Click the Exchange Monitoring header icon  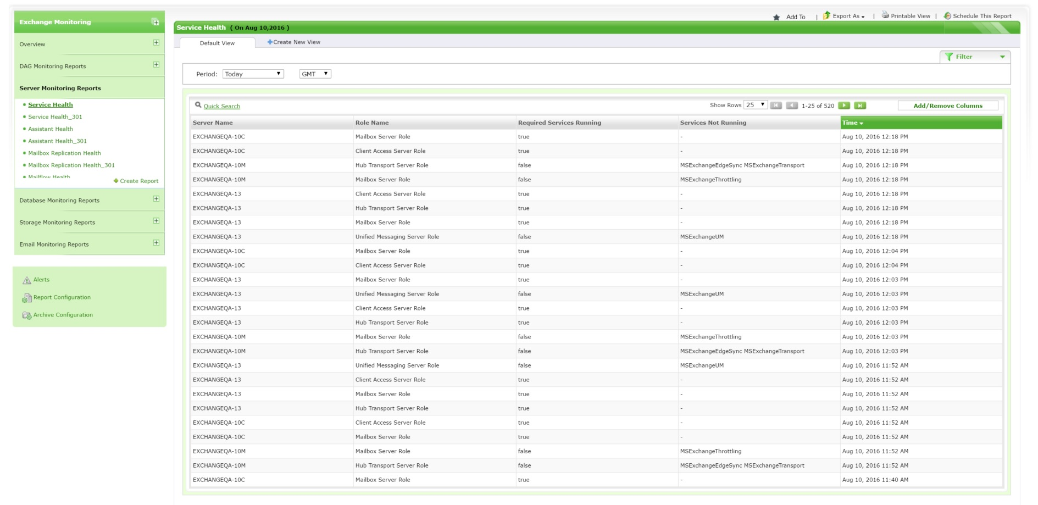pos(155,22)
